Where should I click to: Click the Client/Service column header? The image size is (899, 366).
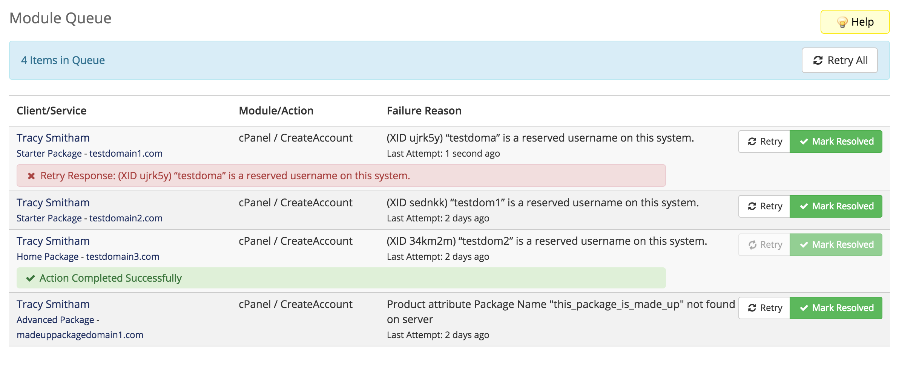52,111
